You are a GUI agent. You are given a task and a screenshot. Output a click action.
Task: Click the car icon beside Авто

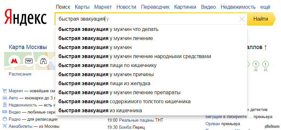click(x=5, y=98)
